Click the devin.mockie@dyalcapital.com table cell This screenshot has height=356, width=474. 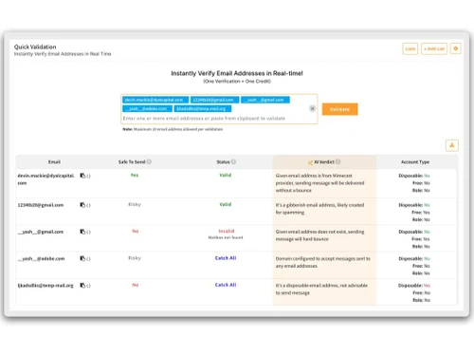click(46, 179)
